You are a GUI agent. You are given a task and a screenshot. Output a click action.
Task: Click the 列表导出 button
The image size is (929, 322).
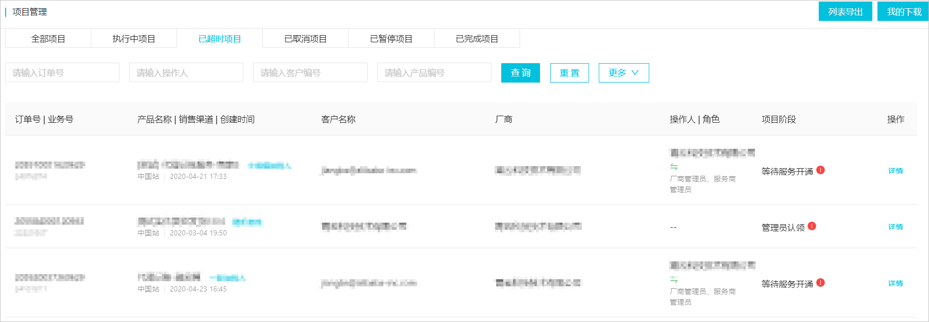point(845,12)
